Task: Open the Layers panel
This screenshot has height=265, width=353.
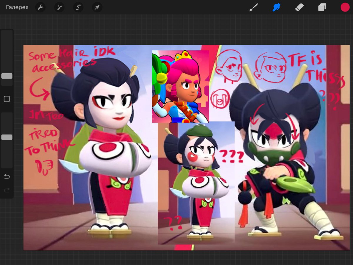Action: [x=322, y=7]
